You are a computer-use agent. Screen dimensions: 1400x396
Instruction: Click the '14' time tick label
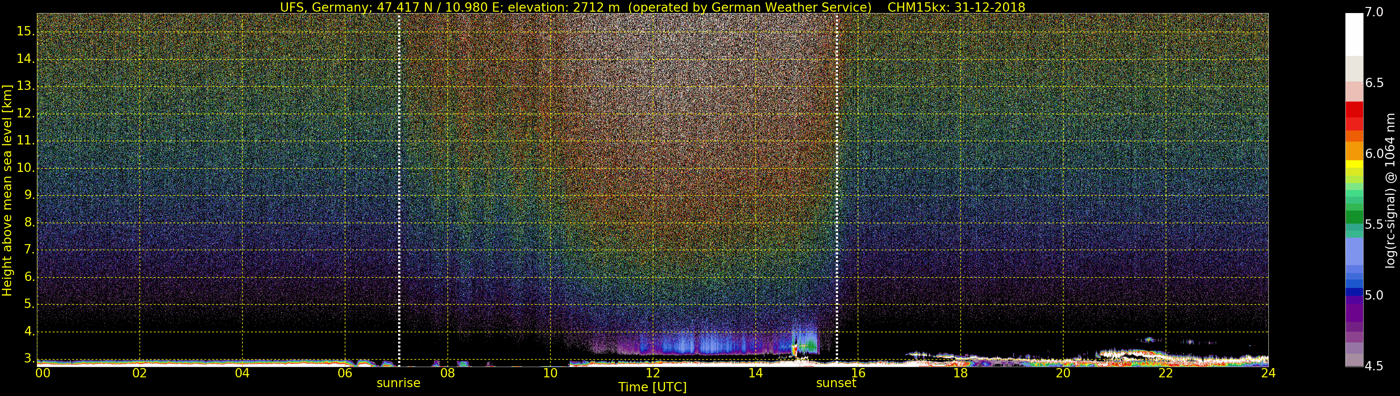(756, 373)
